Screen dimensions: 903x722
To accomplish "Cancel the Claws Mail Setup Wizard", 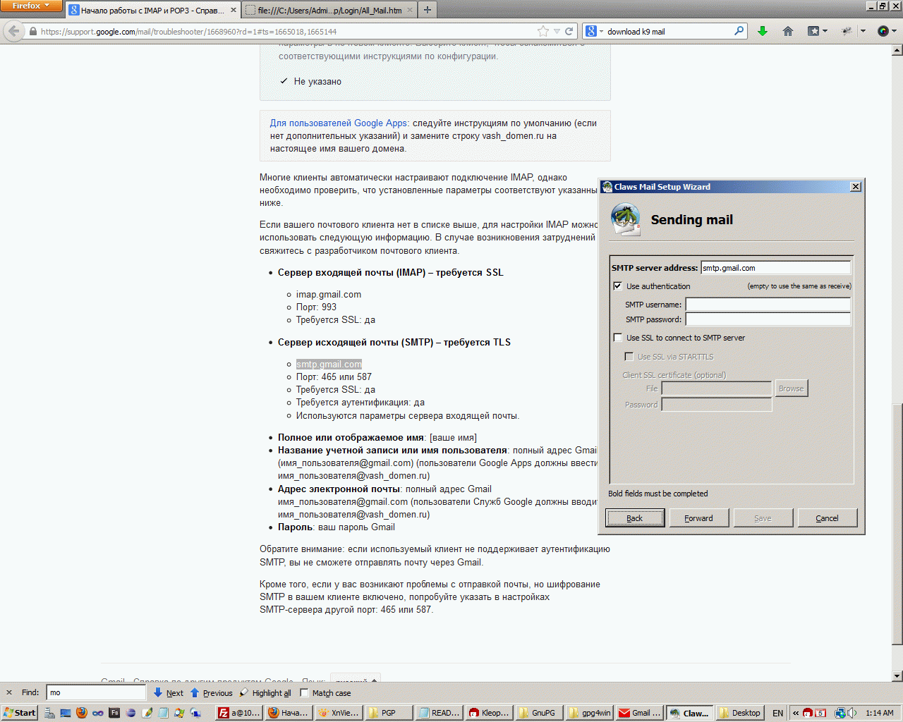I will [828, 518].
